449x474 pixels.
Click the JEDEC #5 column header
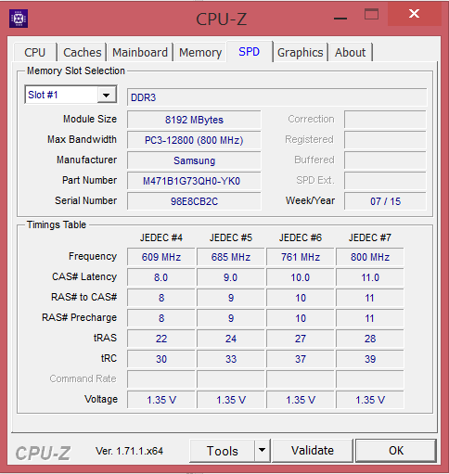231,237
